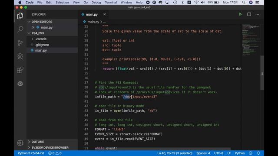278x156 pixels.
Task: Change encoding via UTF-8
Action: tap(218, 153)
